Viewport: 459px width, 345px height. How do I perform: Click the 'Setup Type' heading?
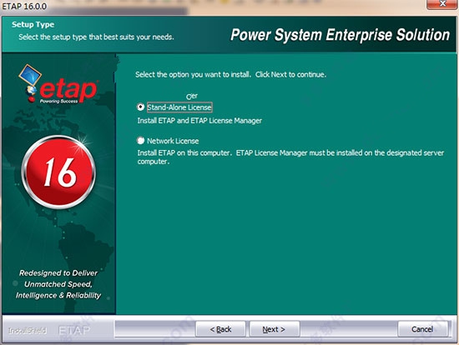tap(33, 24)
